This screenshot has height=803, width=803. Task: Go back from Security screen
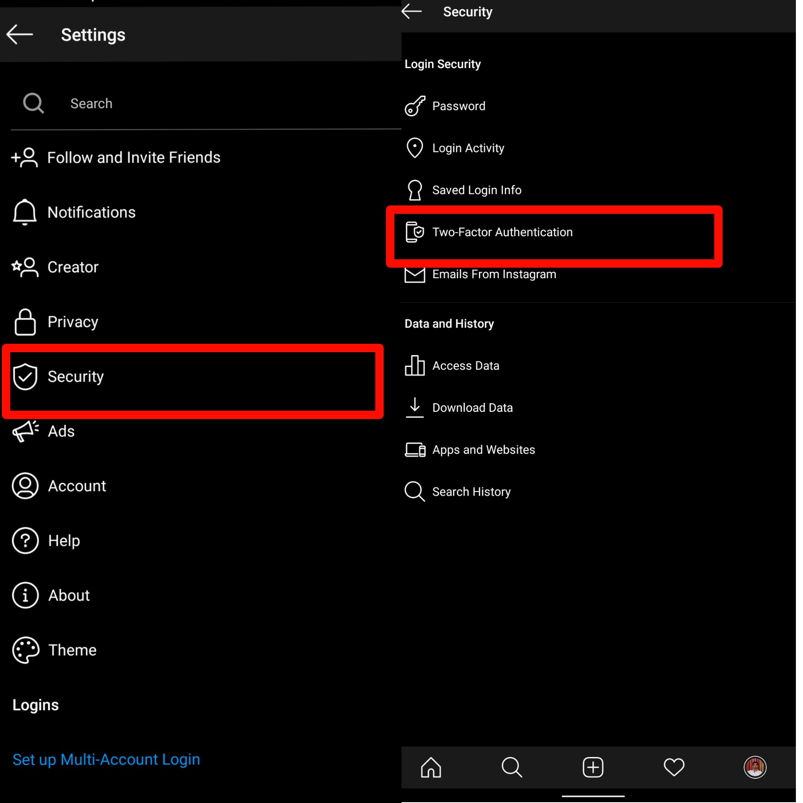(x=412, y=12)
